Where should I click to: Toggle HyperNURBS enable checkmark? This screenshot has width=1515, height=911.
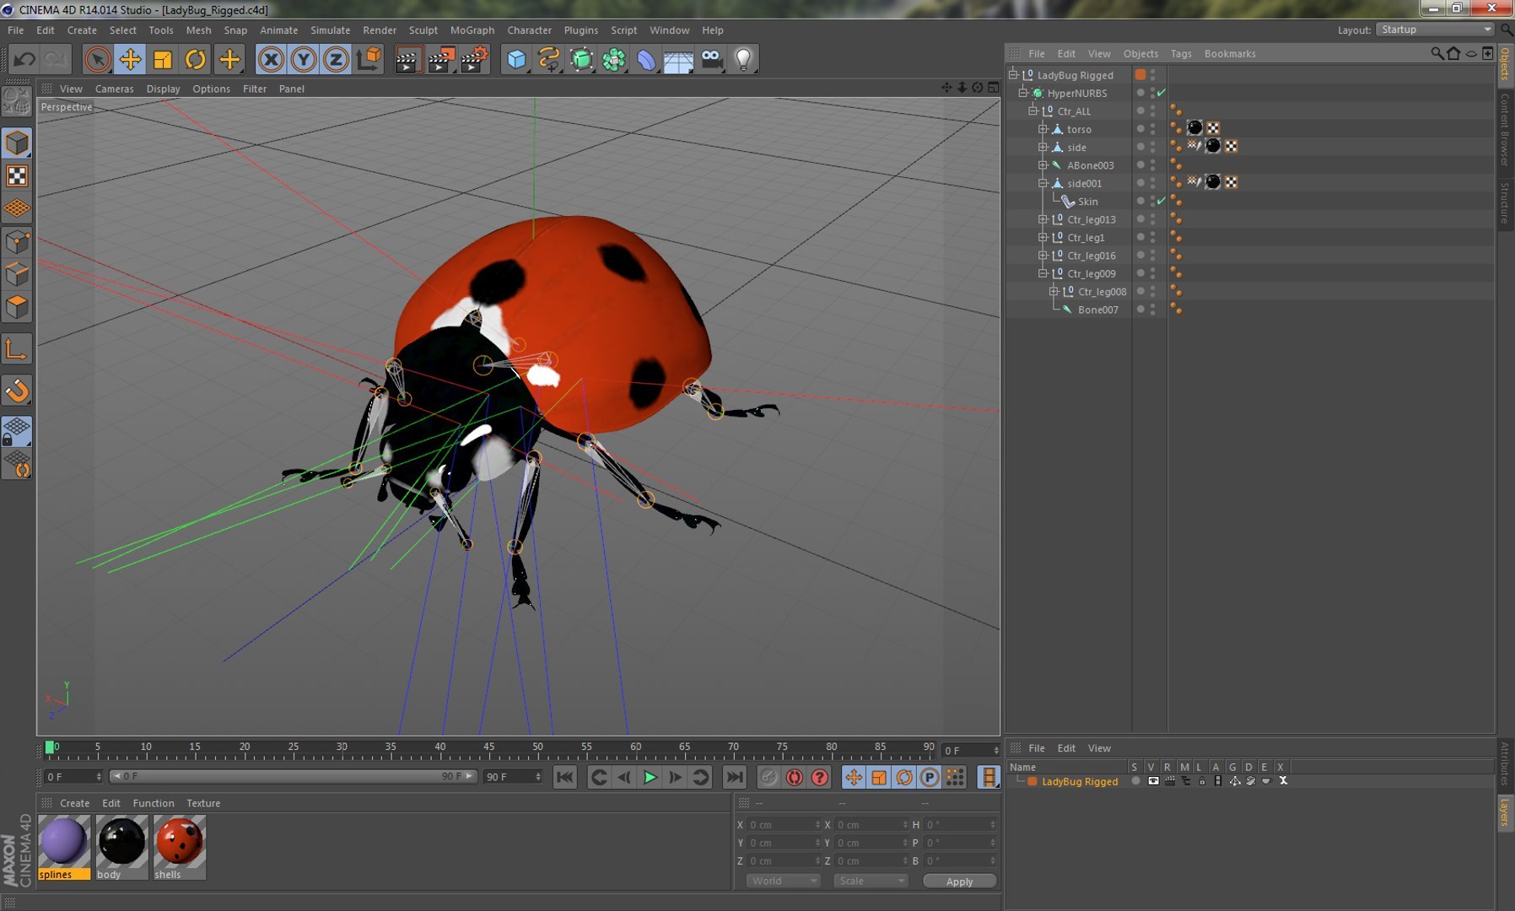pyautogui.click(x=1162, y=93)
